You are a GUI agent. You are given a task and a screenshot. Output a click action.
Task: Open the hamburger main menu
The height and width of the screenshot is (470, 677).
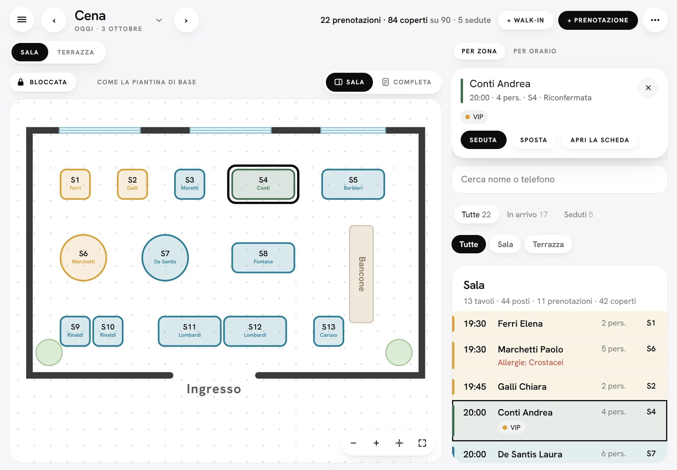pyautogui.click(x=22, y=20)
